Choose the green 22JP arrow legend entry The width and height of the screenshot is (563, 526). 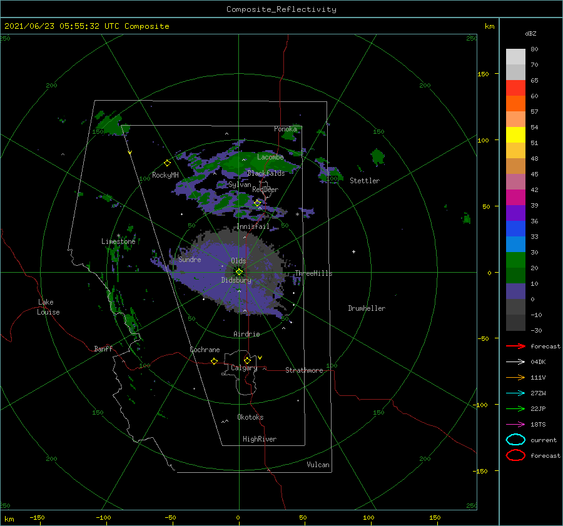tap(515, 408)
